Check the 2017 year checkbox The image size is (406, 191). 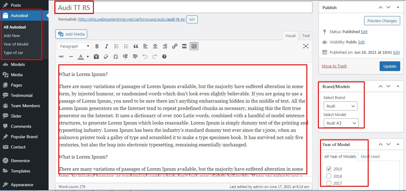[329, 183]
